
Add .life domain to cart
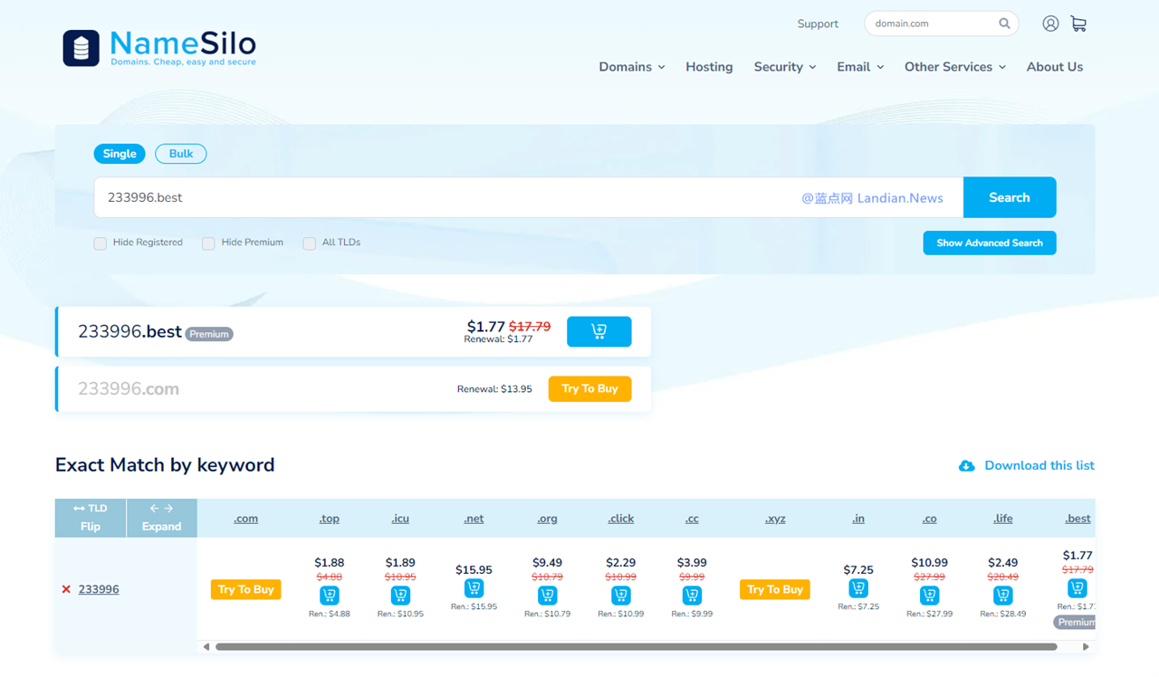1002,596
